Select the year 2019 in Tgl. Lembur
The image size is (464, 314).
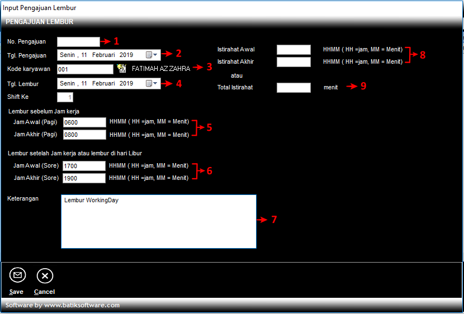tap(126, 83)
